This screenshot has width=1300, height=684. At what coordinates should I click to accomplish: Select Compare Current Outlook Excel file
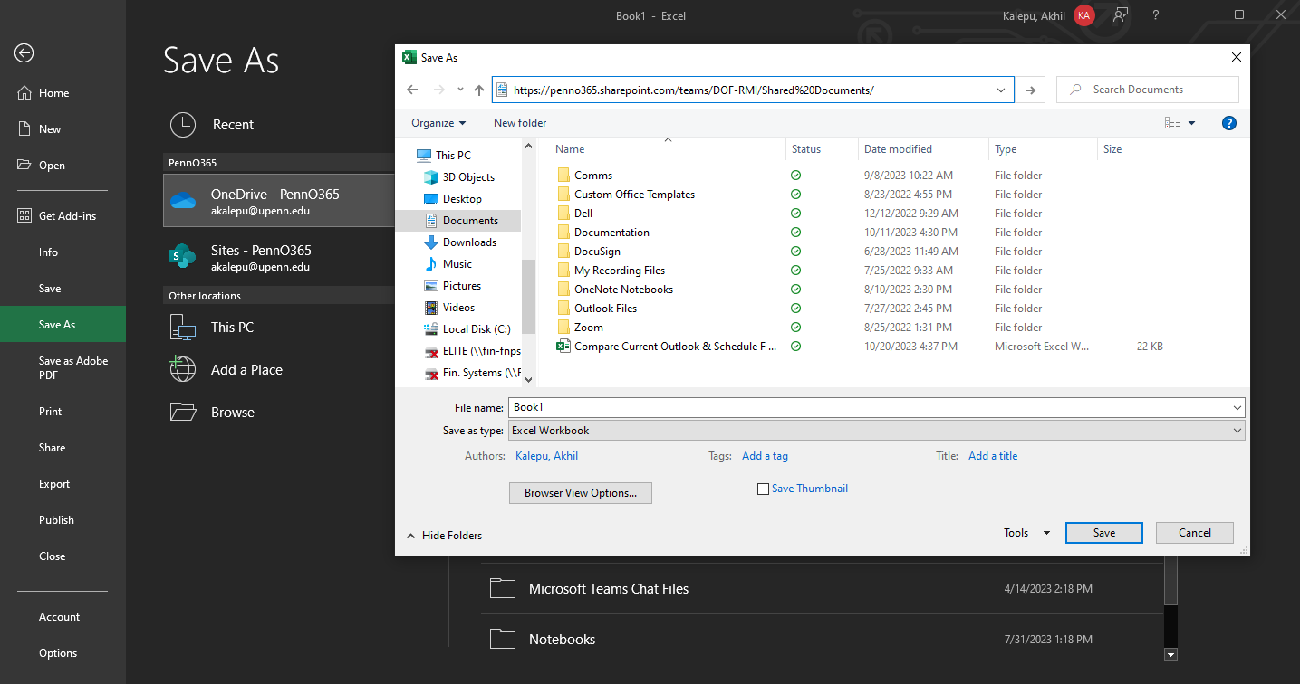pos(675,347)
